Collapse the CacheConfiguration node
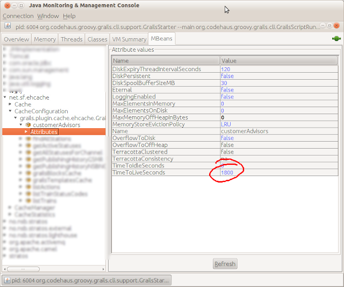This screenshot has height=287, width=344. tap(10, 111)
